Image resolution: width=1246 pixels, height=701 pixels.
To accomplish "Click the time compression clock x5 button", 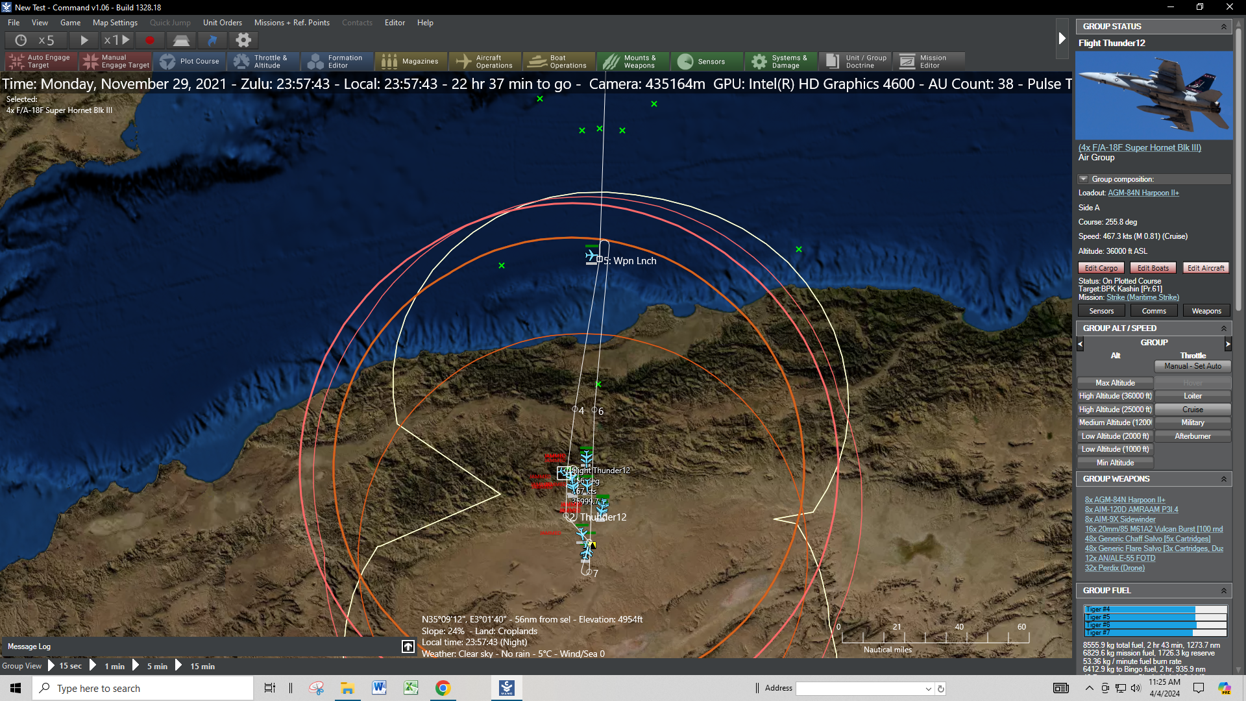I will coord(35,40).
